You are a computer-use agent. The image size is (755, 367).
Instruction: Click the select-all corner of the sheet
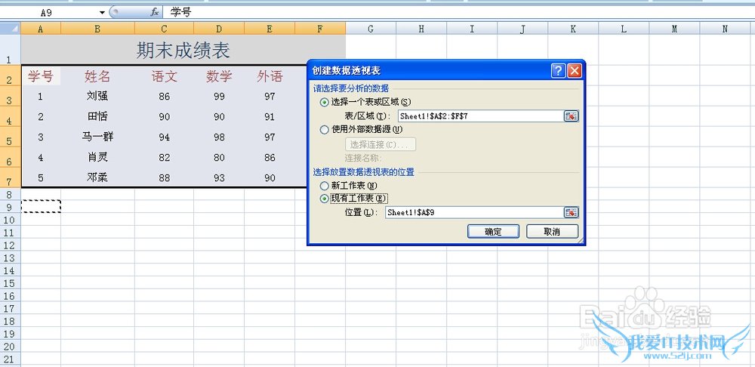[x=10, y=29]
